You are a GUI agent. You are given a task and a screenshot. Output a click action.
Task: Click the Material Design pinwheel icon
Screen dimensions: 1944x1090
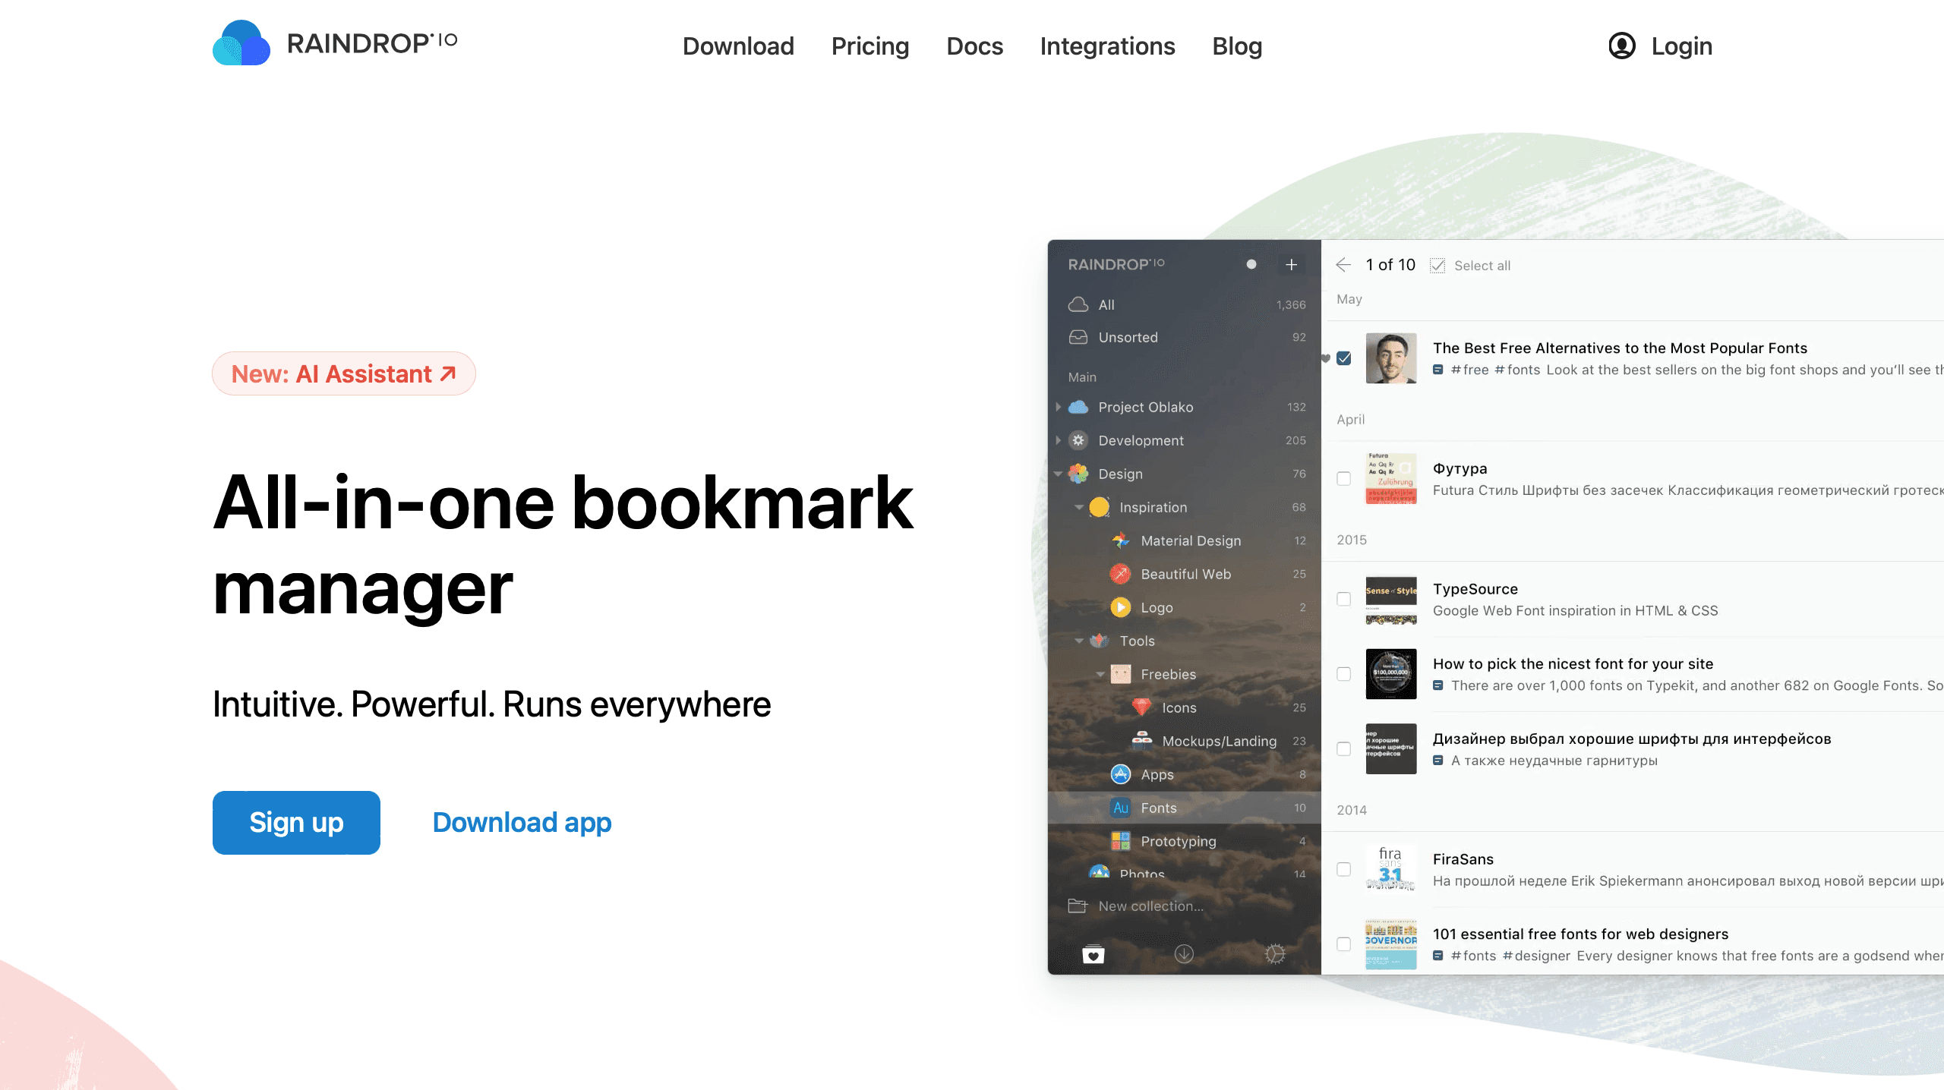coord(1121,540)
